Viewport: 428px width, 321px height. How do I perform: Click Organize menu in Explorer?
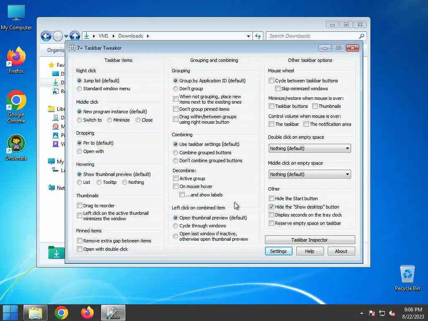56,50
